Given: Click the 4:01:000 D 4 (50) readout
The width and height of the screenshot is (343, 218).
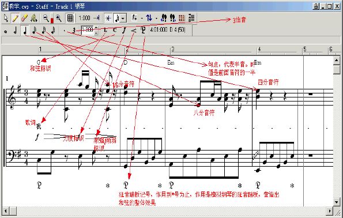Looking at the screenshot, I should 168,29.
